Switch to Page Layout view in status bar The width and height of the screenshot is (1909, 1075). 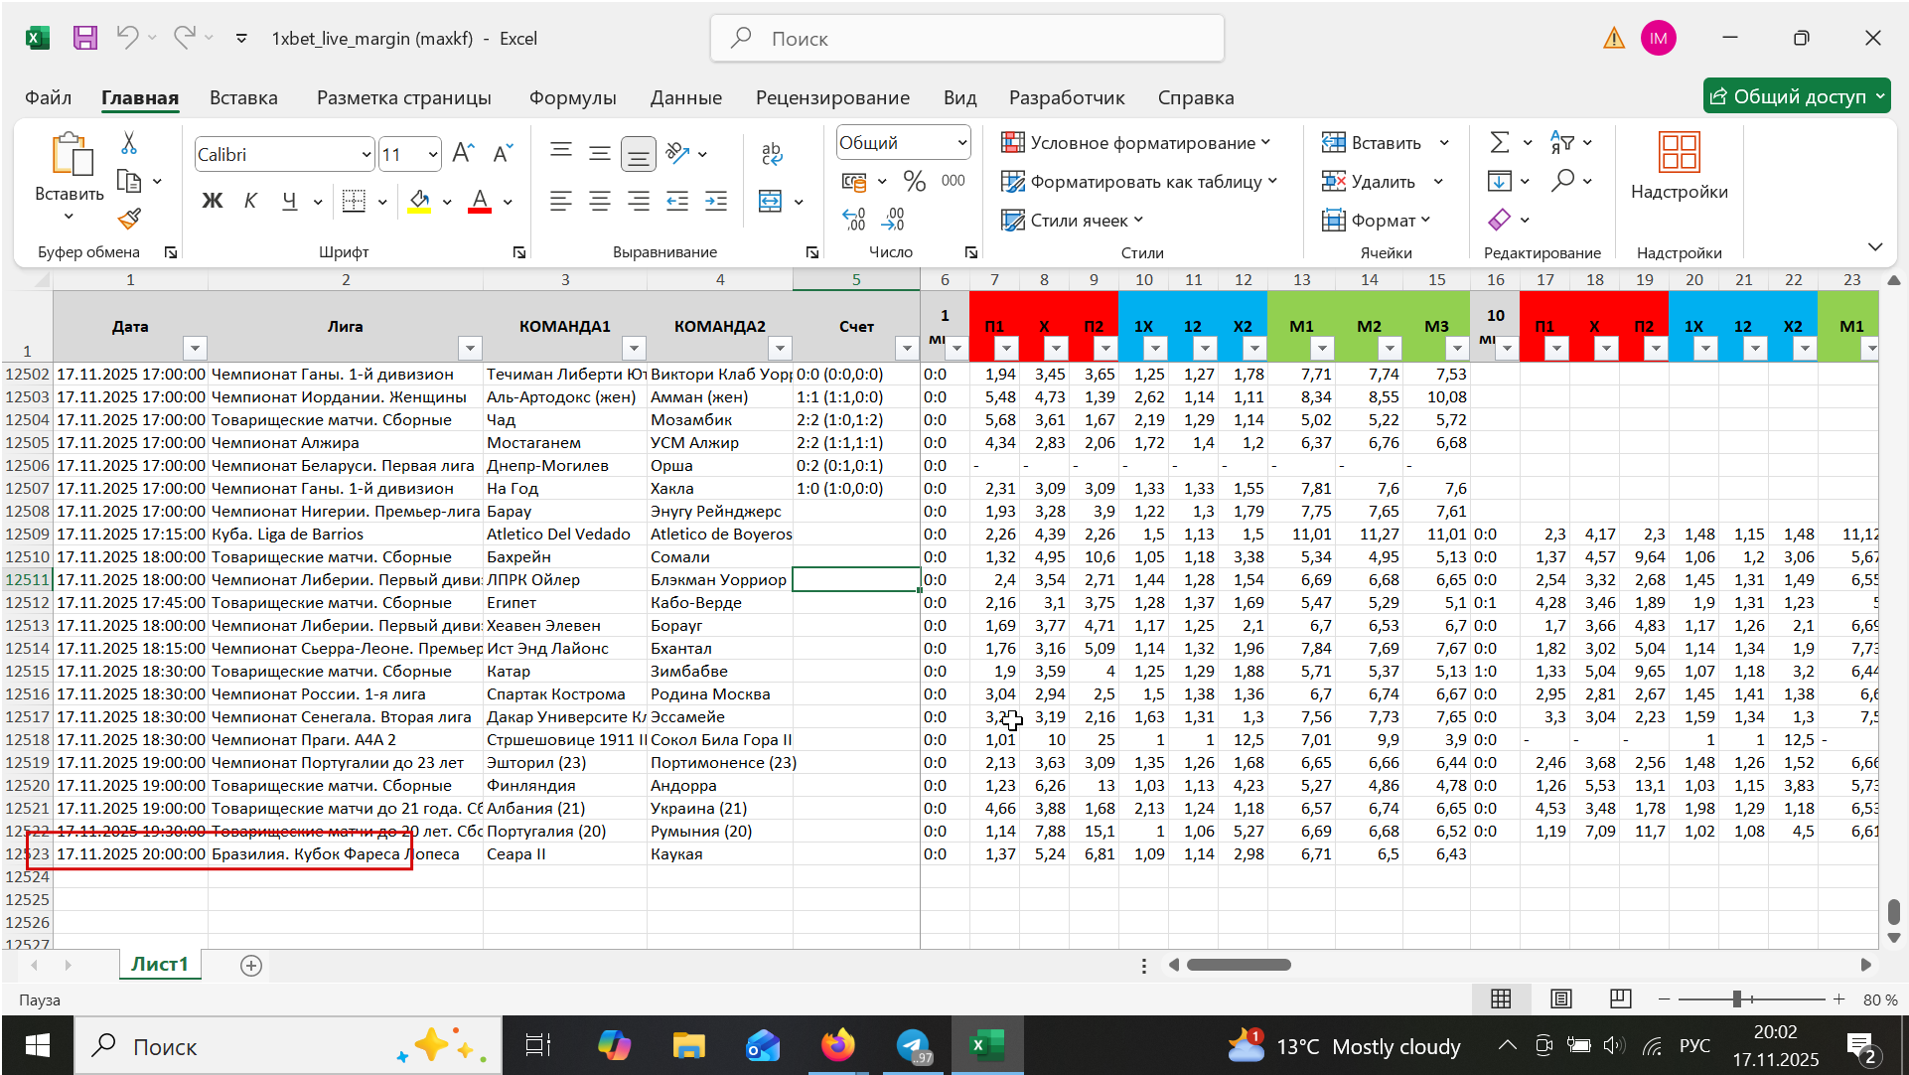tap(1560, 998)
